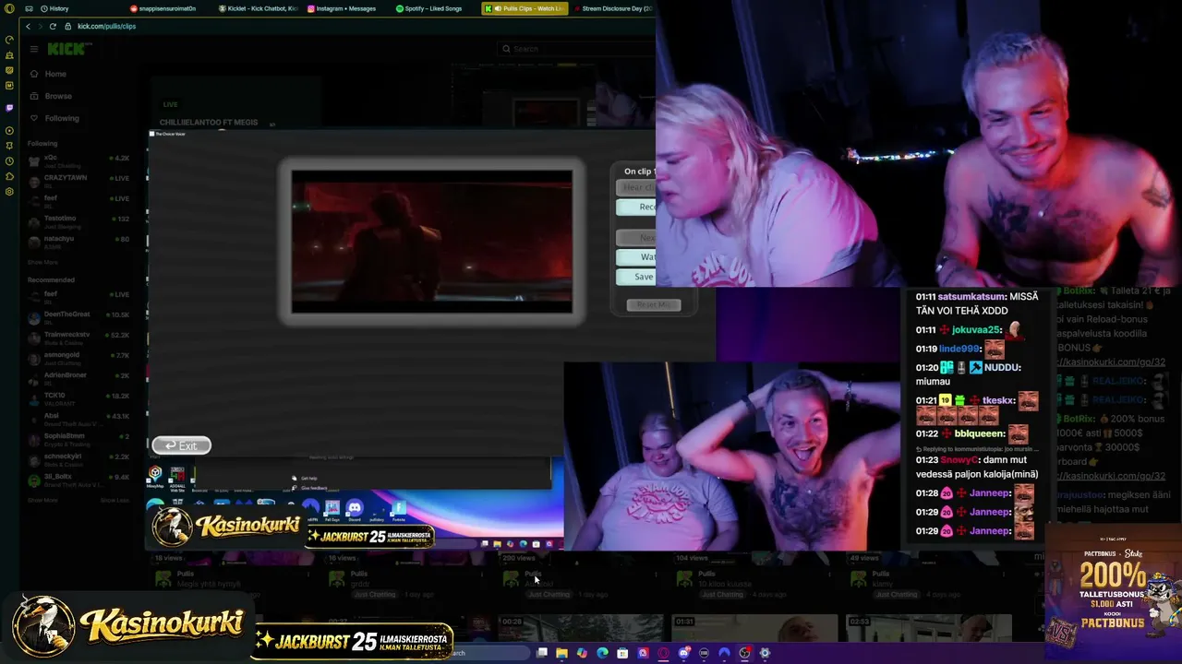Go back using the browser back arrow
The width and height of the screenshot is (1182, 664).
click(x=28, y=26)
